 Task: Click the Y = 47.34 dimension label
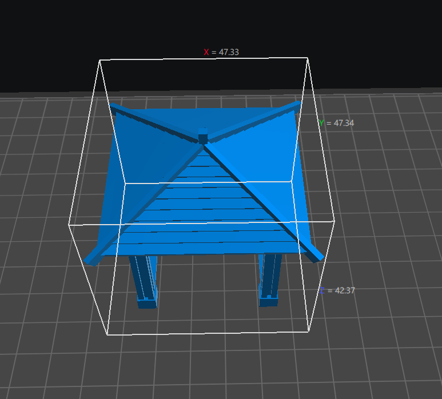point(337,123)
